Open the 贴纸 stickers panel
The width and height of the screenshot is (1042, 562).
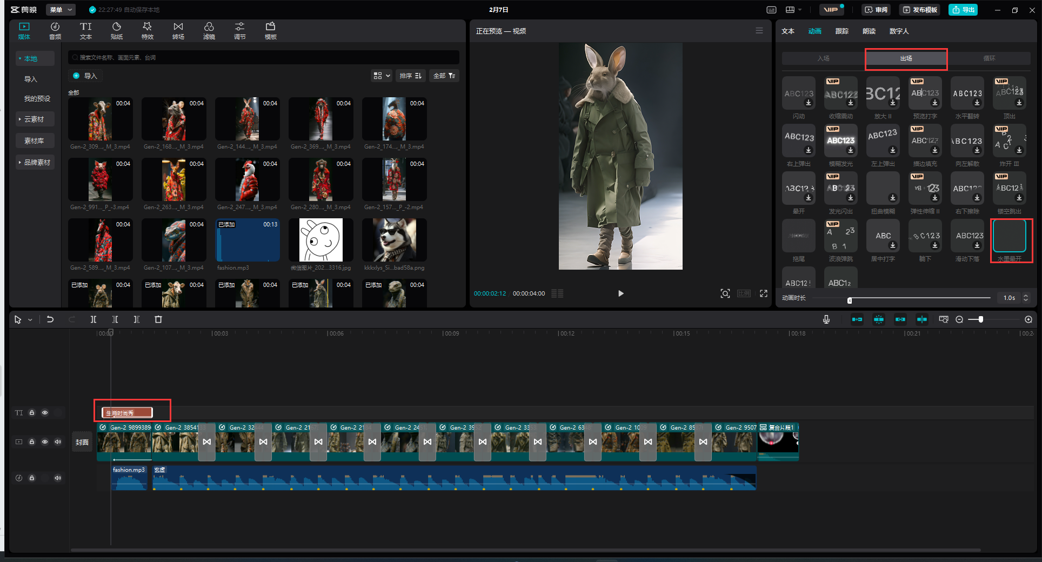pyautogui.click(x=117, y=31)
